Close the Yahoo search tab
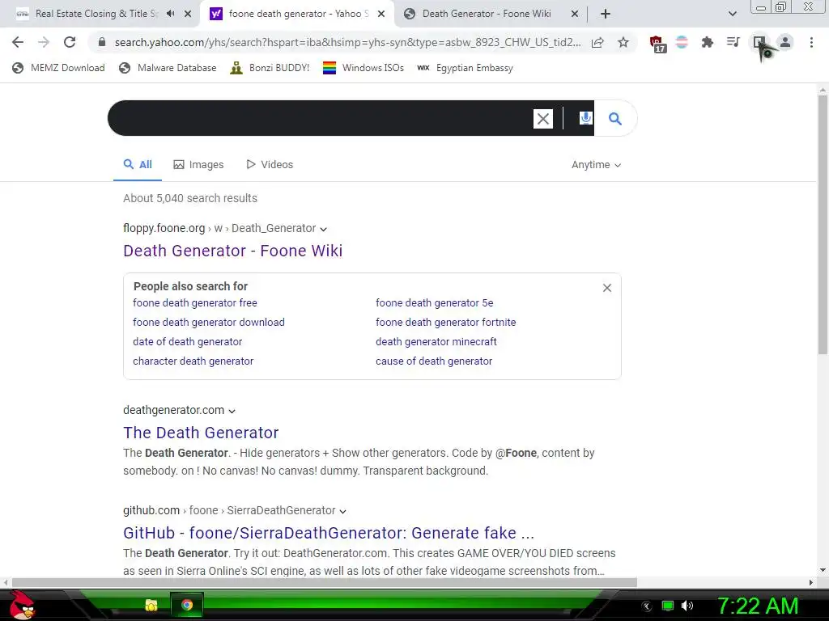 (381, 14)
